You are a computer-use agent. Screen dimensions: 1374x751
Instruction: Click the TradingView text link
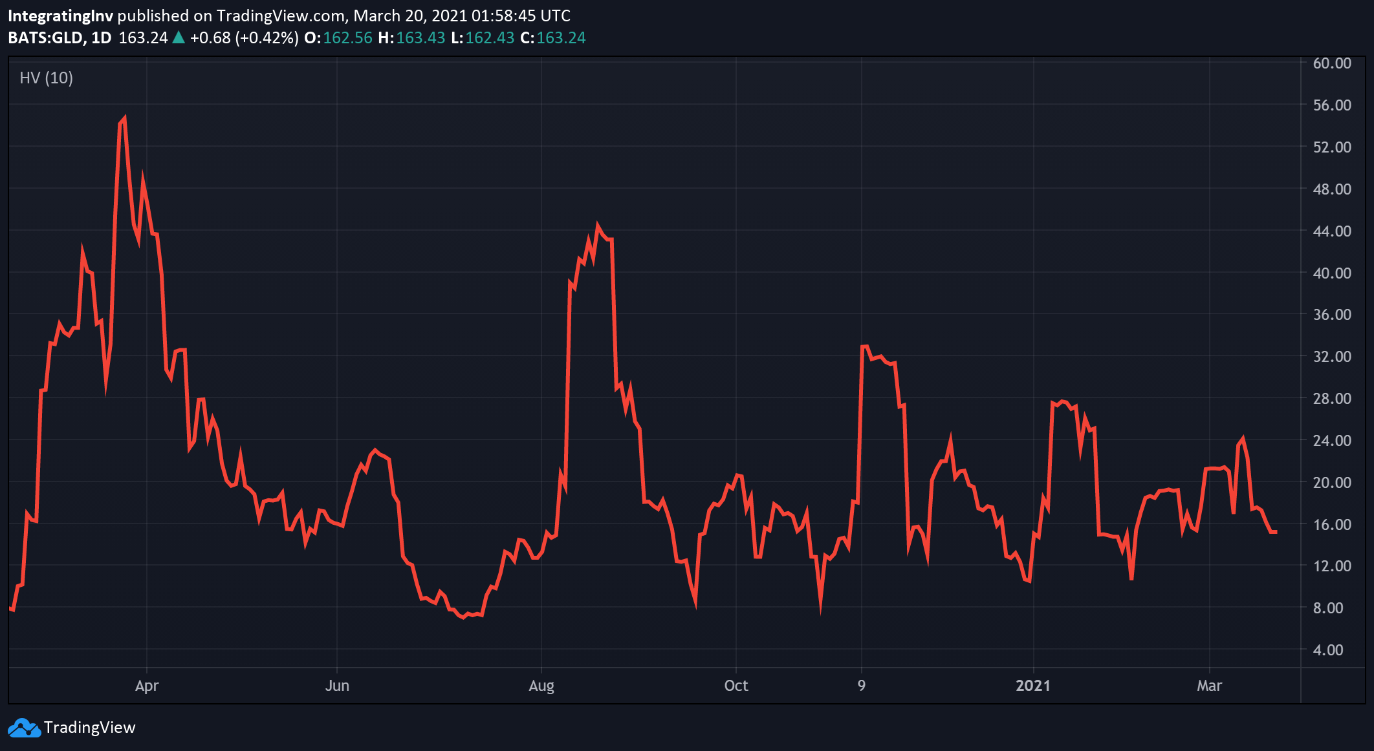pos(89,728)
